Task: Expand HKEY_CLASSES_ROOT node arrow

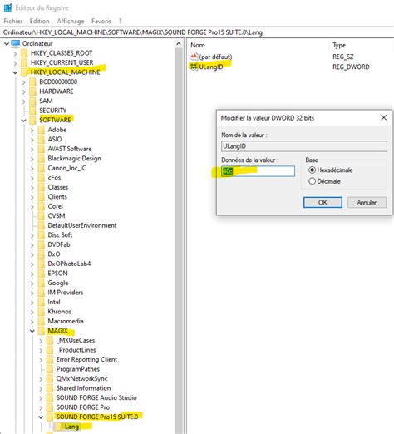Action: pos(15,53)
